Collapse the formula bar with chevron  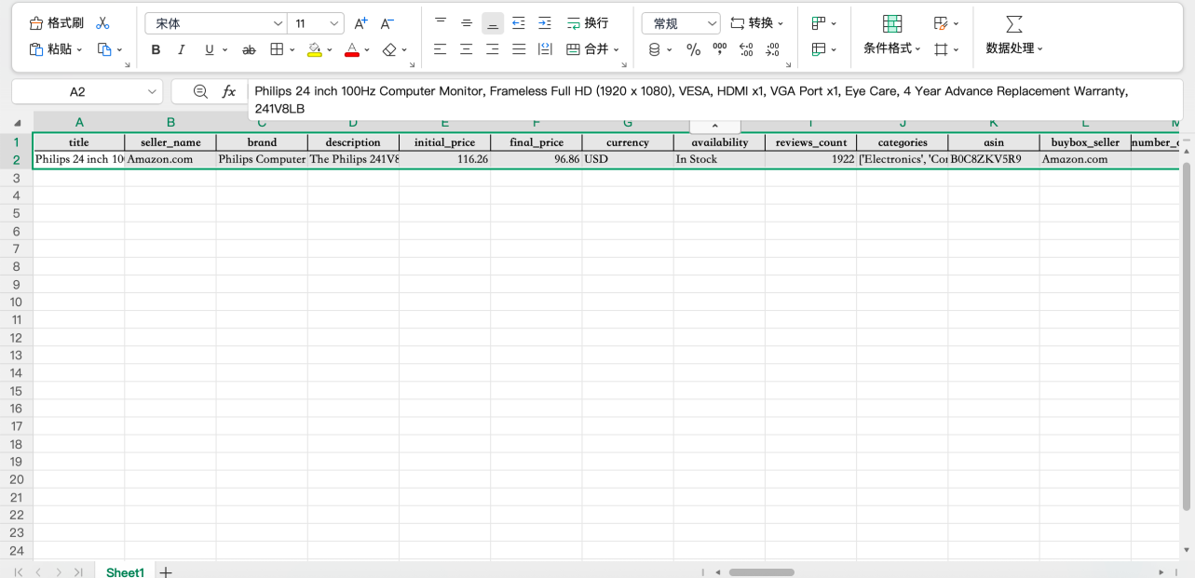[715, 126]
